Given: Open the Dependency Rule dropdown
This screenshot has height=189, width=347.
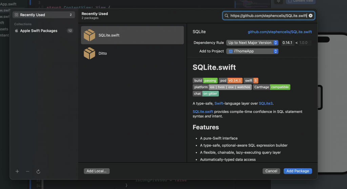Looking at the screenshot, I should [252, 43].
